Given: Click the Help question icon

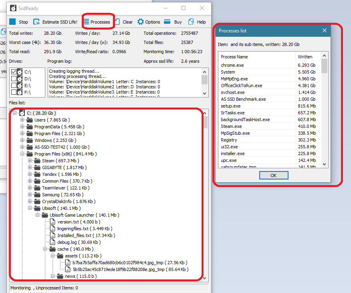Looking at the screenshot, I should coord(191,22).
